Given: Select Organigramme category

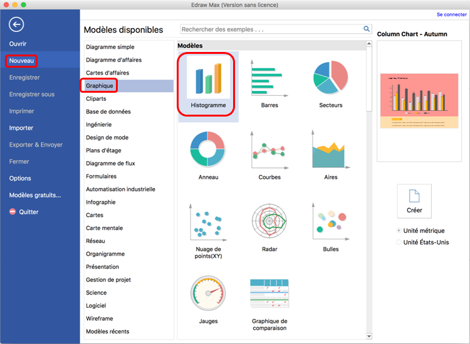Looking at the screenshot, I should click(105, 254).
